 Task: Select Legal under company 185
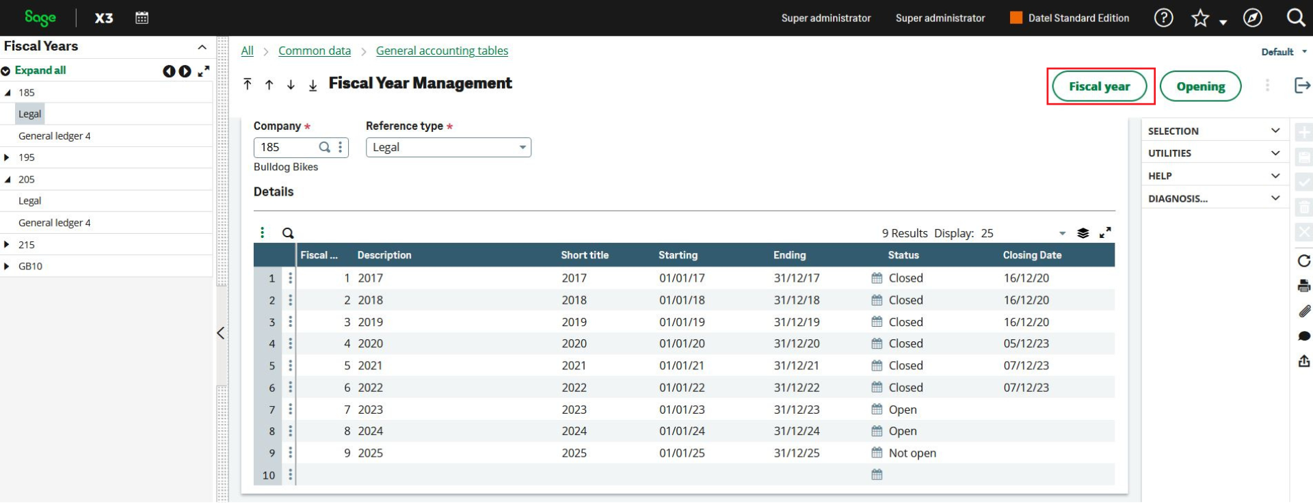click(x=29, y=114)
